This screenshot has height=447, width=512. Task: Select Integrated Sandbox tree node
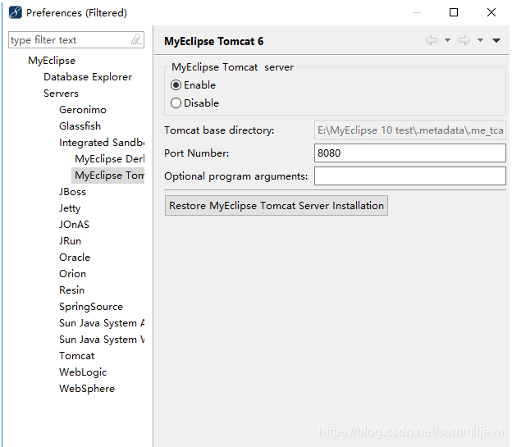tap(102, 143)
